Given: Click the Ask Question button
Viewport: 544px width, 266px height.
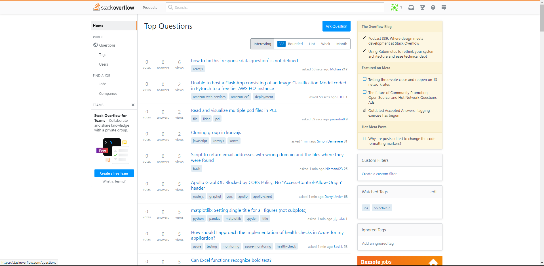Looking at the screenshot, I should point(336,26).
